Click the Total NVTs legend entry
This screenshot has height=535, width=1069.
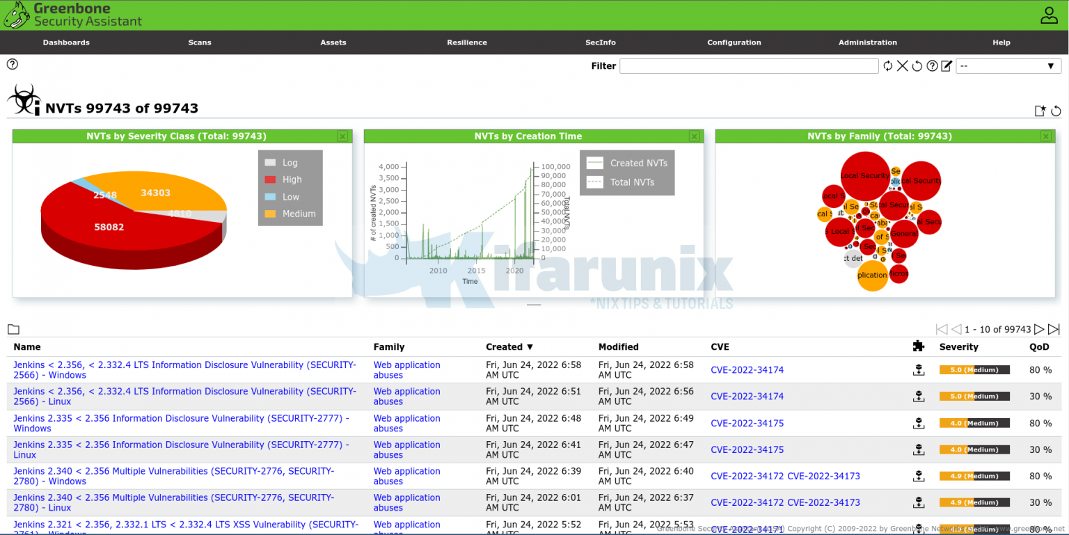[x=626, y=182]
